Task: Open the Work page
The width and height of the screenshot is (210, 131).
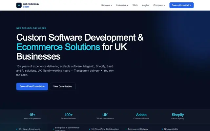Action: 135,5
